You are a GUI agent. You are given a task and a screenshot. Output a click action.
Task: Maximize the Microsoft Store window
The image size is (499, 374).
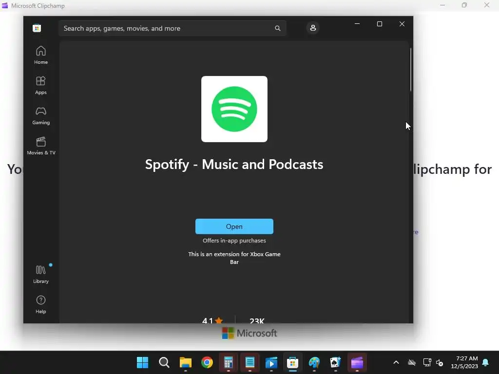pos(379,24)
